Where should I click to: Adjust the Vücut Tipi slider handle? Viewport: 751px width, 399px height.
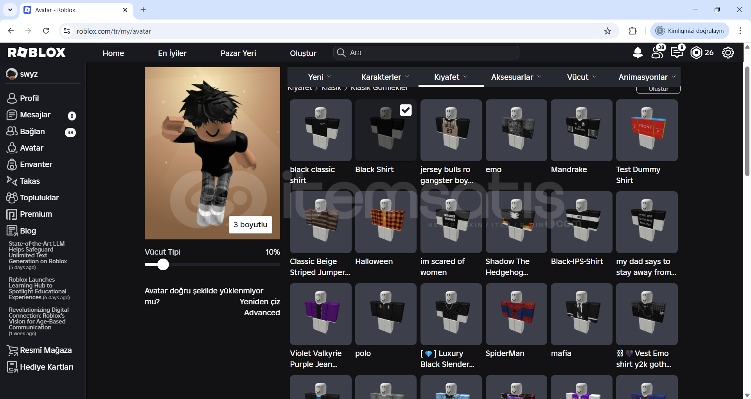coord(163,264)
